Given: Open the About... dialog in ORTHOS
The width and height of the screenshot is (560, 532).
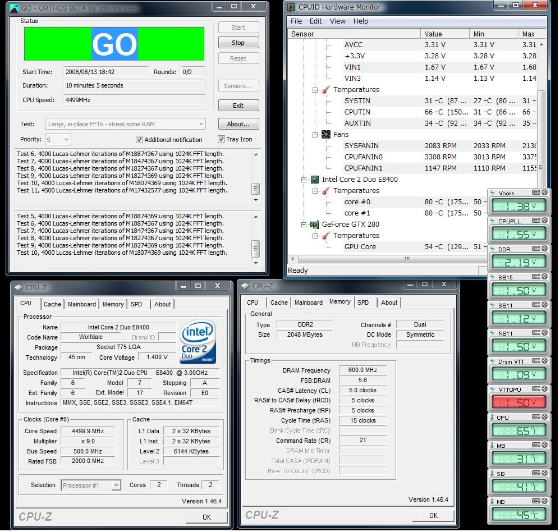Looking at the screenshot, I should point(238,125).
